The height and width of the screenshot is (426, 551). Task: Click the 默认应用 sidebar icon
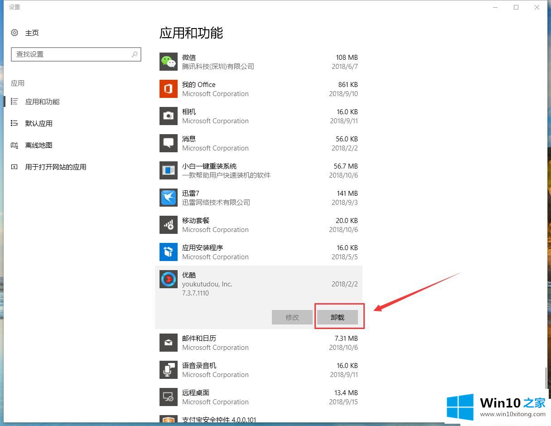click(14, 123)
